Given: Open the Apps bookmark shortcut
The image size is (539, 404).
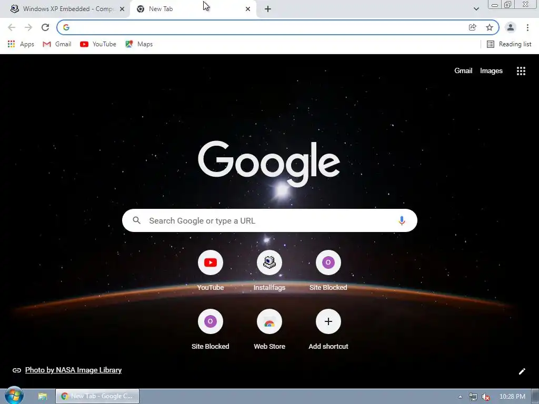Looking at the screenshot, I should (x=21, y=44).
